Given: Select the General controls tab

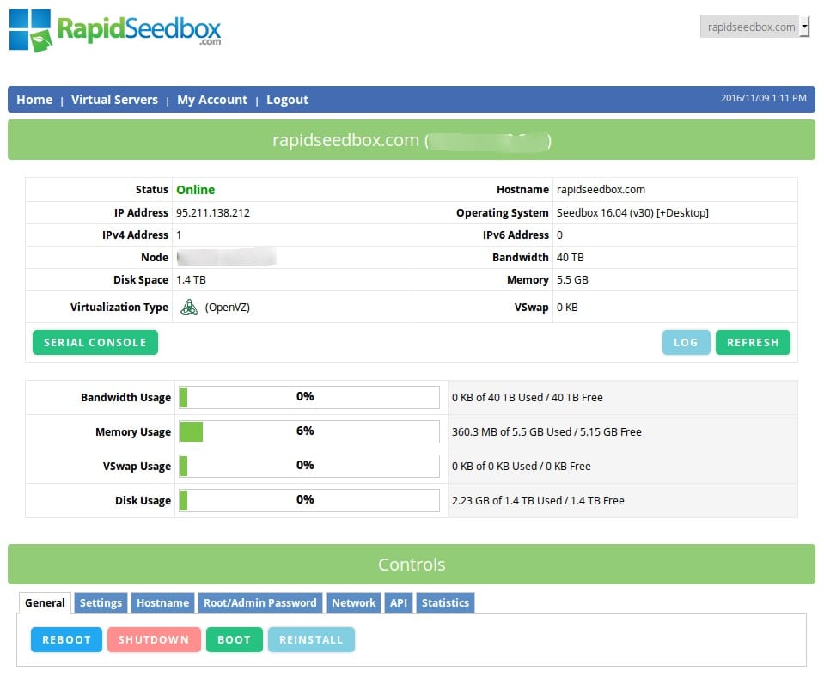Looking at the screenshot, I should tap(45, 602).
